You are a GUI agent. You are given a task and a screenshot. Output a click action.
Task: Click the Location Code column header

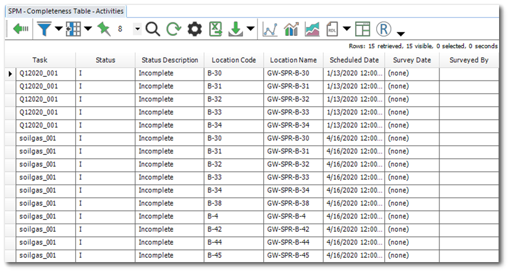click(233, 60)
